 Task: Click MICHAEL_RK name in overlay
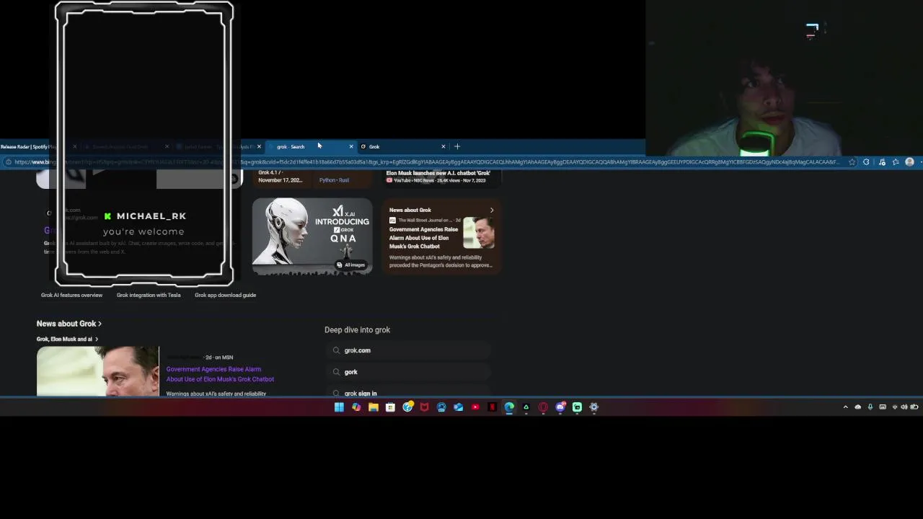point(151,216)
